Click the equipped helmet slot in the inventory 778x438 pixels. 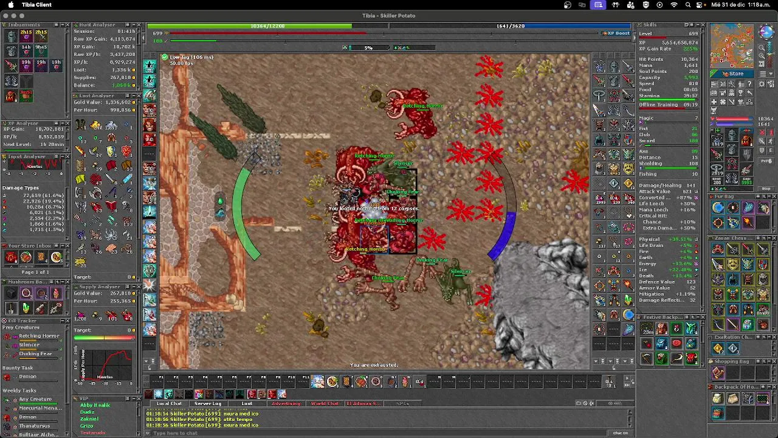tap(732, 134)
